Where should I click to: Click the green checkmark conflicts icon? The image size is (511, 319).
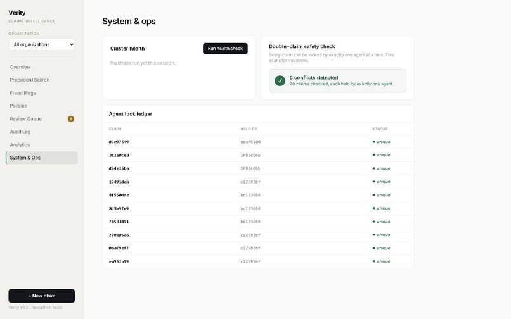point(280,80)
